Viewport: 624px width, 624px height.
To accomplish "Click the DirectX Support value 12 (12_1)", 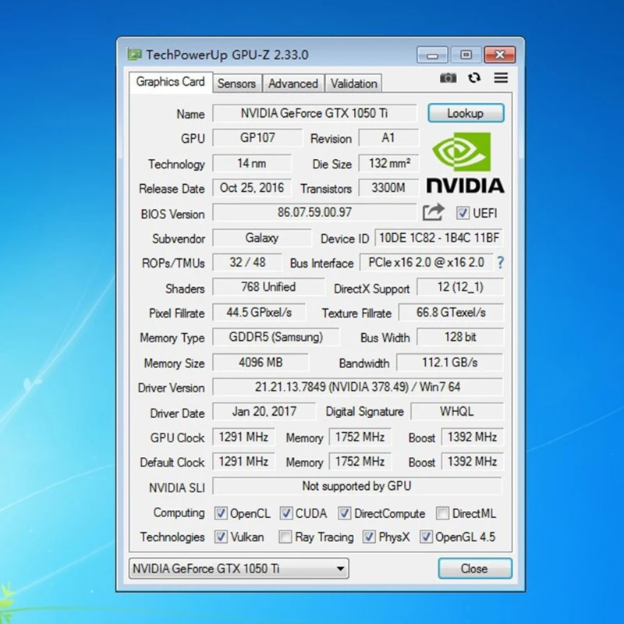I will [x=460, y=287].
